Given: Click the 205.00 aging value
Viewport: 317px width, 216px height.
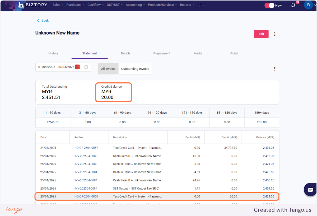Looking at the screenshot, I should [x=262, y=122].
